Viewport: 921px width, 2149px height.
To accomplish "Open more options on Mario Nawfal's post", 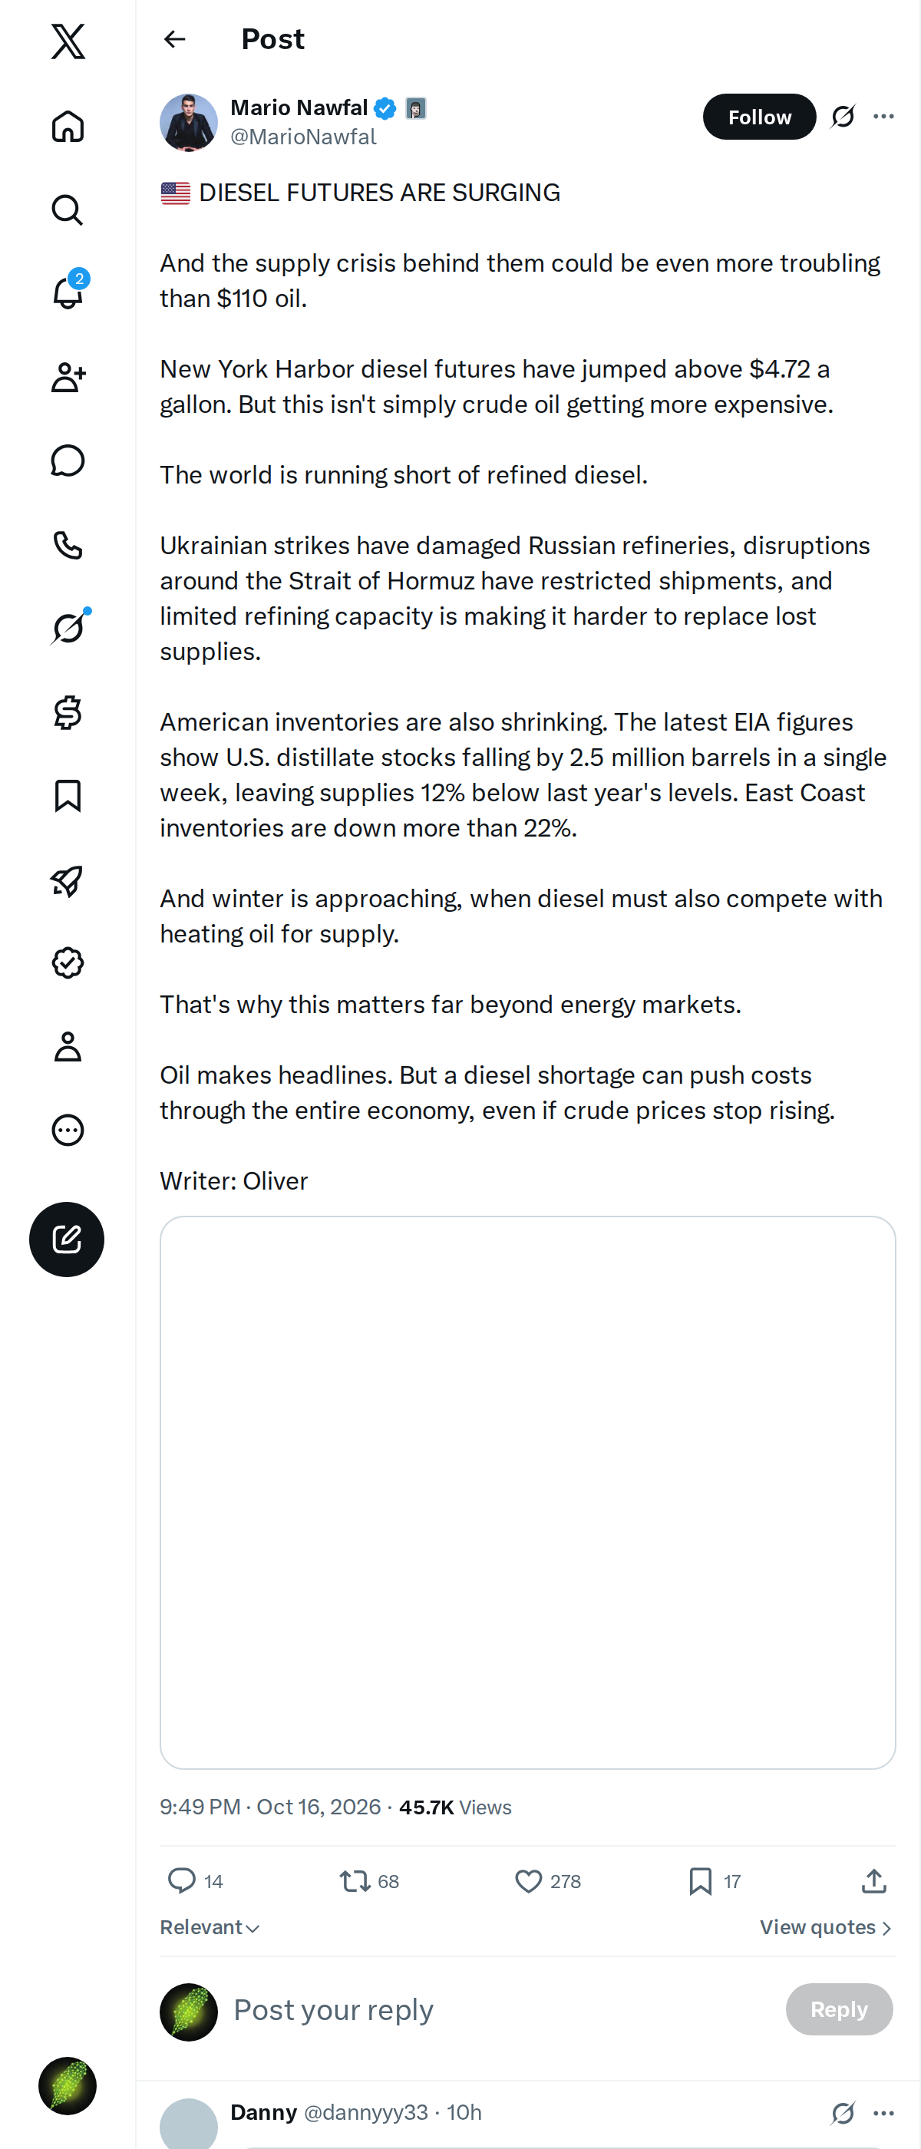I will 883,117.
